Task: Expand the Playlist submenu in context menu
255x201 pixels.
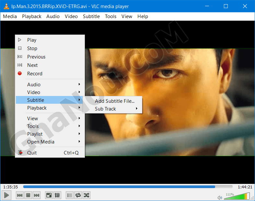Action: (x=50, y=134)
